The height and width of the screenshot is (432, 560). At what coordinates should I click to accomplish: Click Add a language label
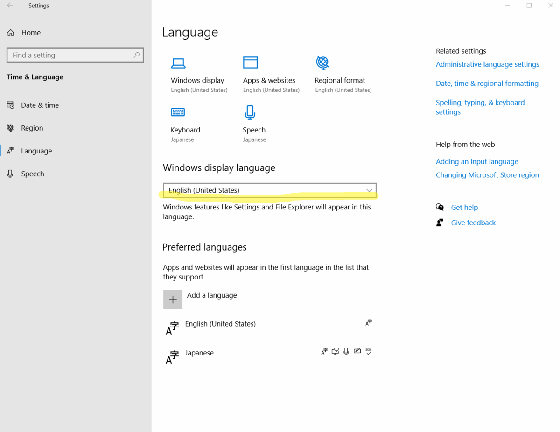coord(212,295)
